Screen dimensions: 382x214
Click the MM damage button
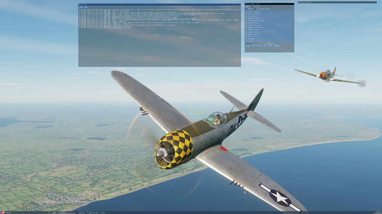pyautogui.click(x=254, y=46)
